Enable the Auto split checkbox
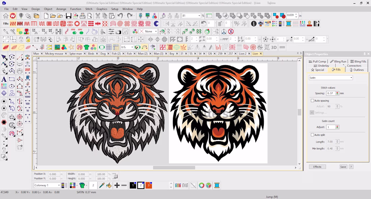Viewport: 371px width, 199px height. 312,135
